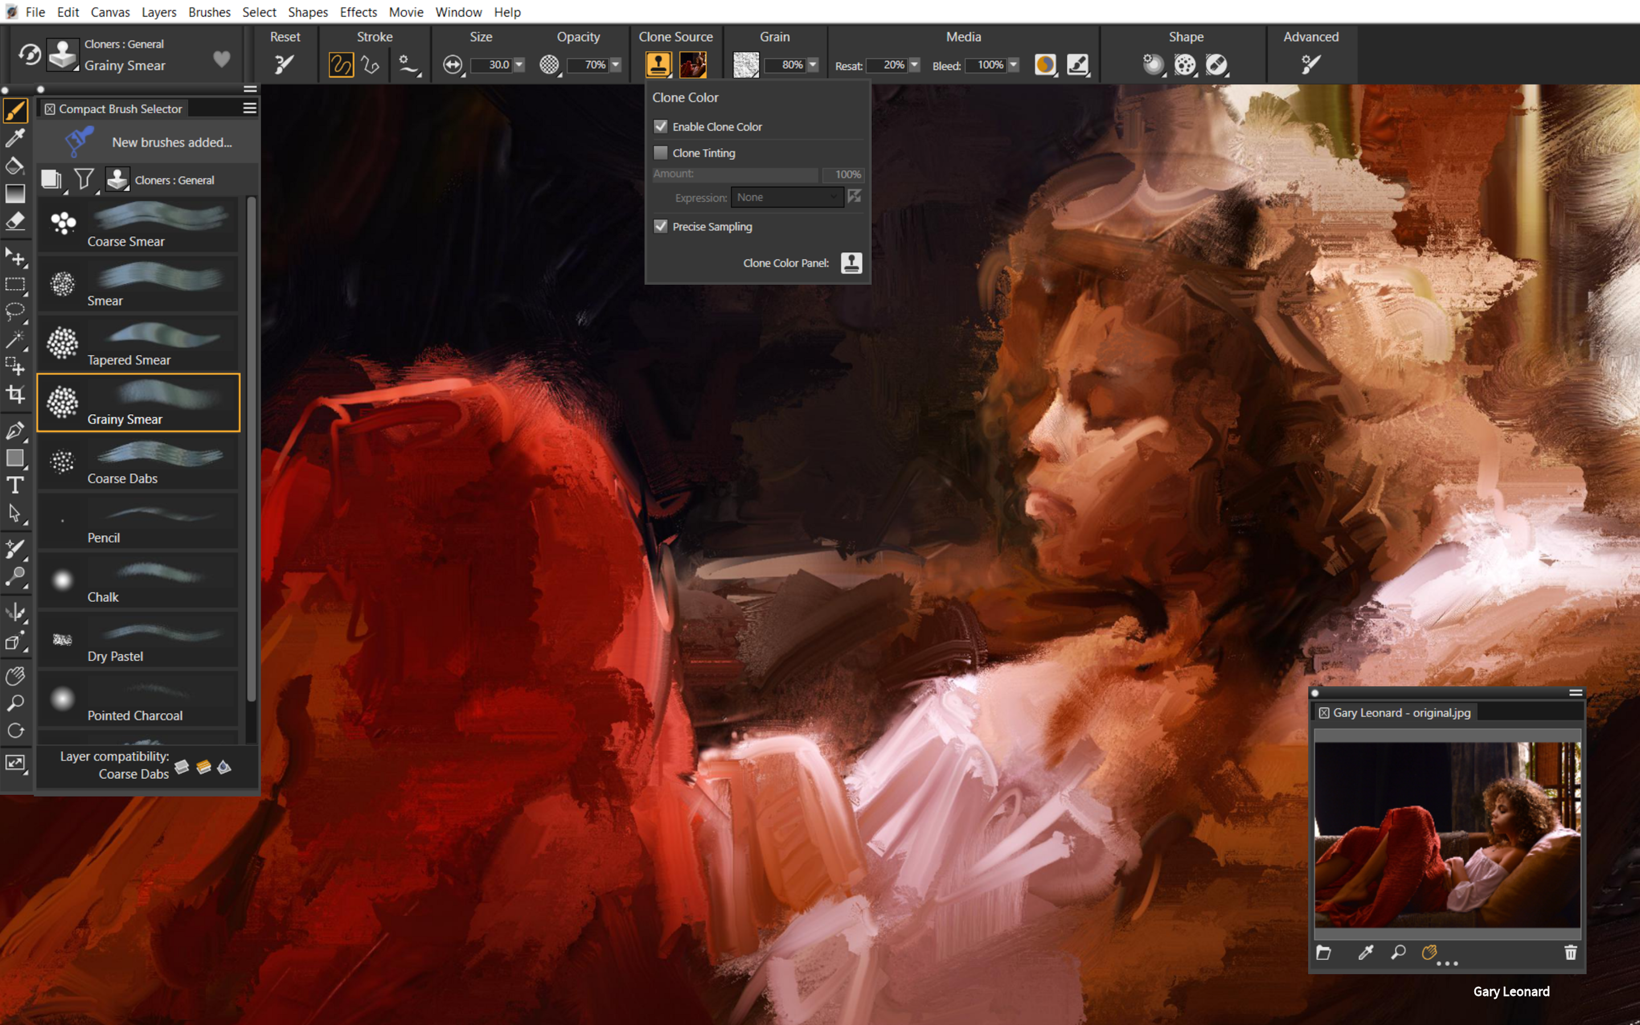
Task: Select the Grainy Smear brush variant
Action: pos(139,403)
